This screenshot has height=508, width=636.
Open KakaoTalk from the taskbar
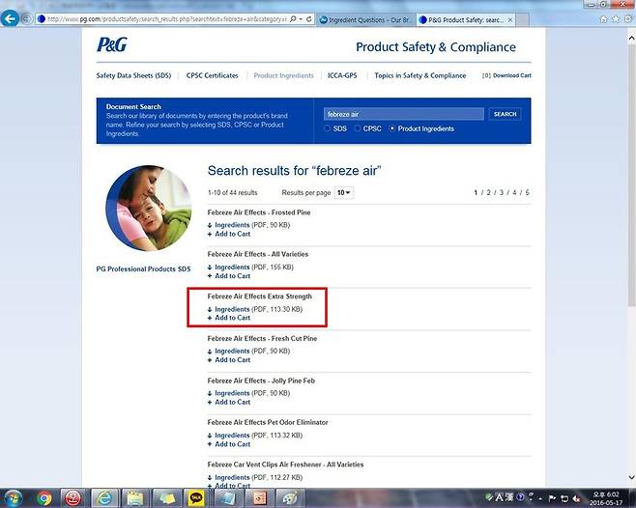pos(195,497)
